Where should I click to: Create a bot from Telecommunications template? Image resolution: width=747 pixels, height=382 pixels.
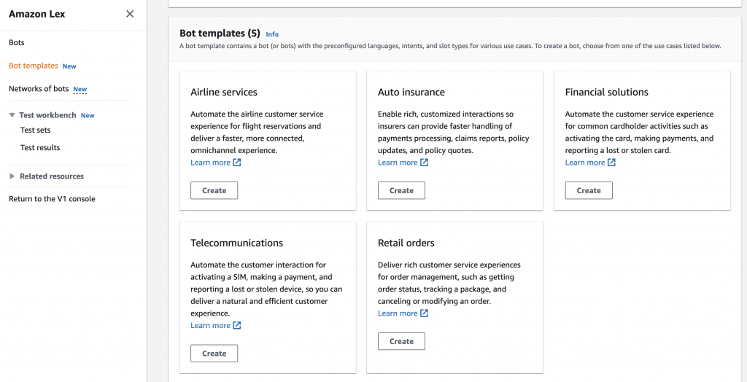point(214,354)
